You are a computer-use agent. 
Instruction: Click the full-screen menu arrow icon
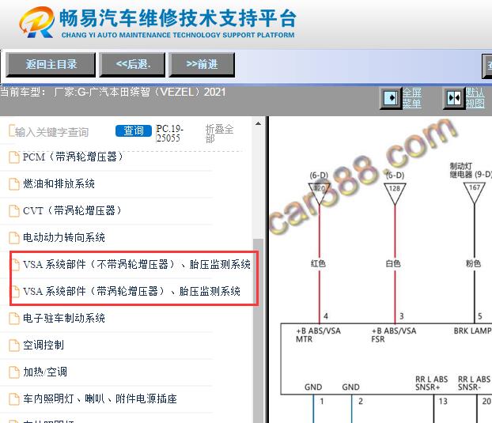[391, 98]
